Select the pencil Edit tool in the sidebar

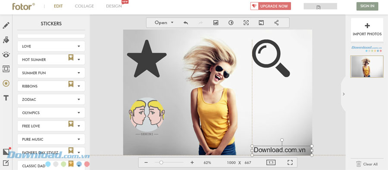click(x=6, y=25)
